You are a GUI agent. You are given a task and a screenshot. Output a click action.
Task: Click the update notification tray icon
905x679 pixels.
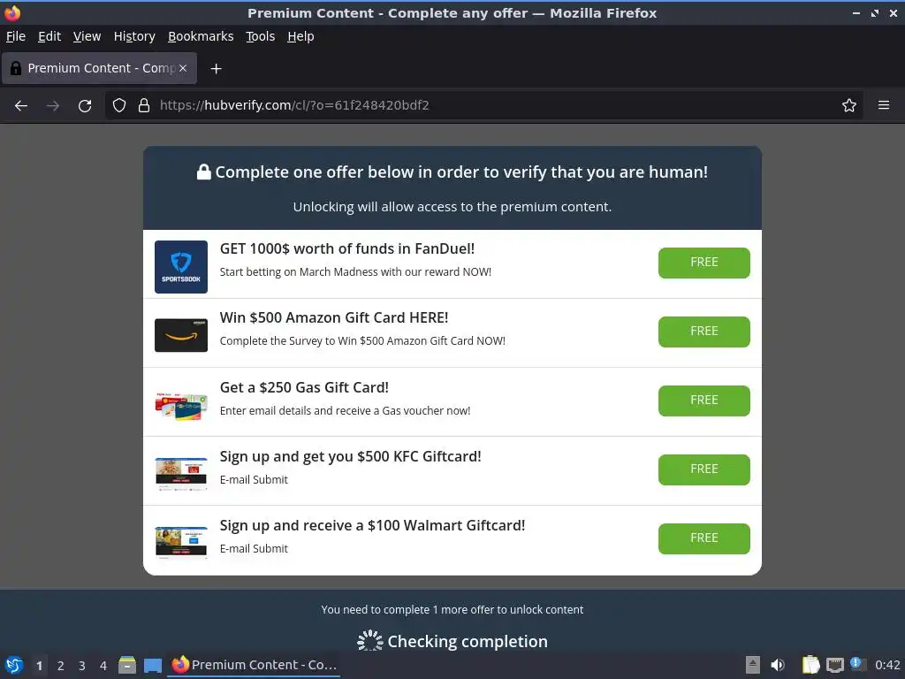pyautogui.click(x=857, y=664)
